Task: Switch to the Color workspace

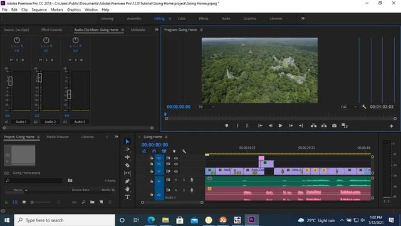Action: tap(182, 19)
